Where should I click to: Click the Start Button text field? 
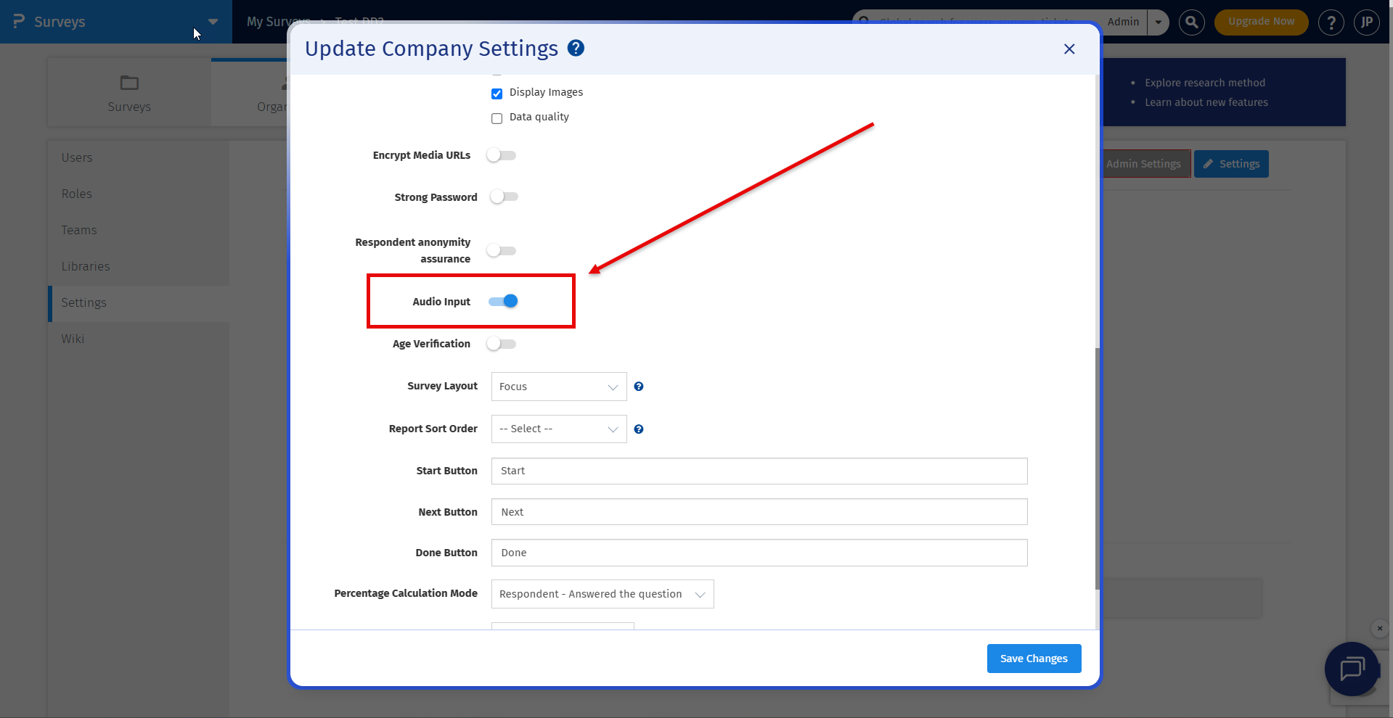point(759,471)
